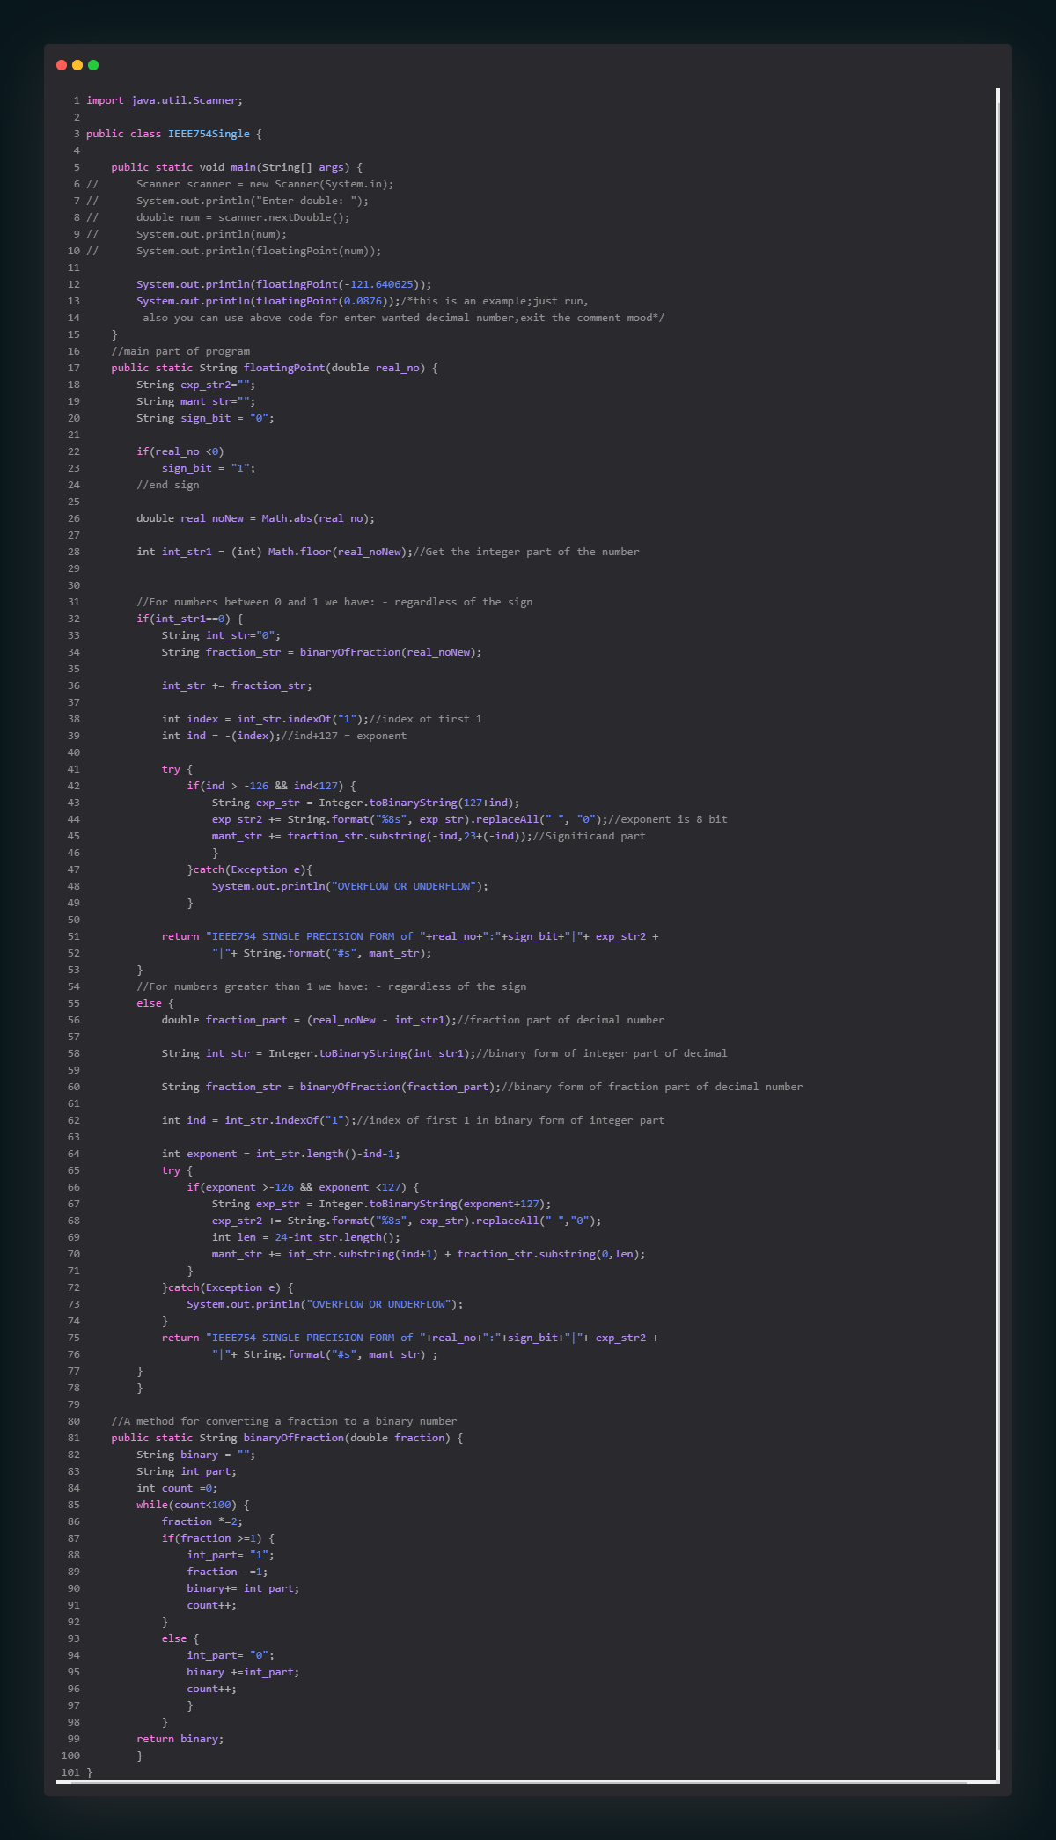Click the "//main part of program" comment
Screen dimensions: 1056x1840
(180, 351)
